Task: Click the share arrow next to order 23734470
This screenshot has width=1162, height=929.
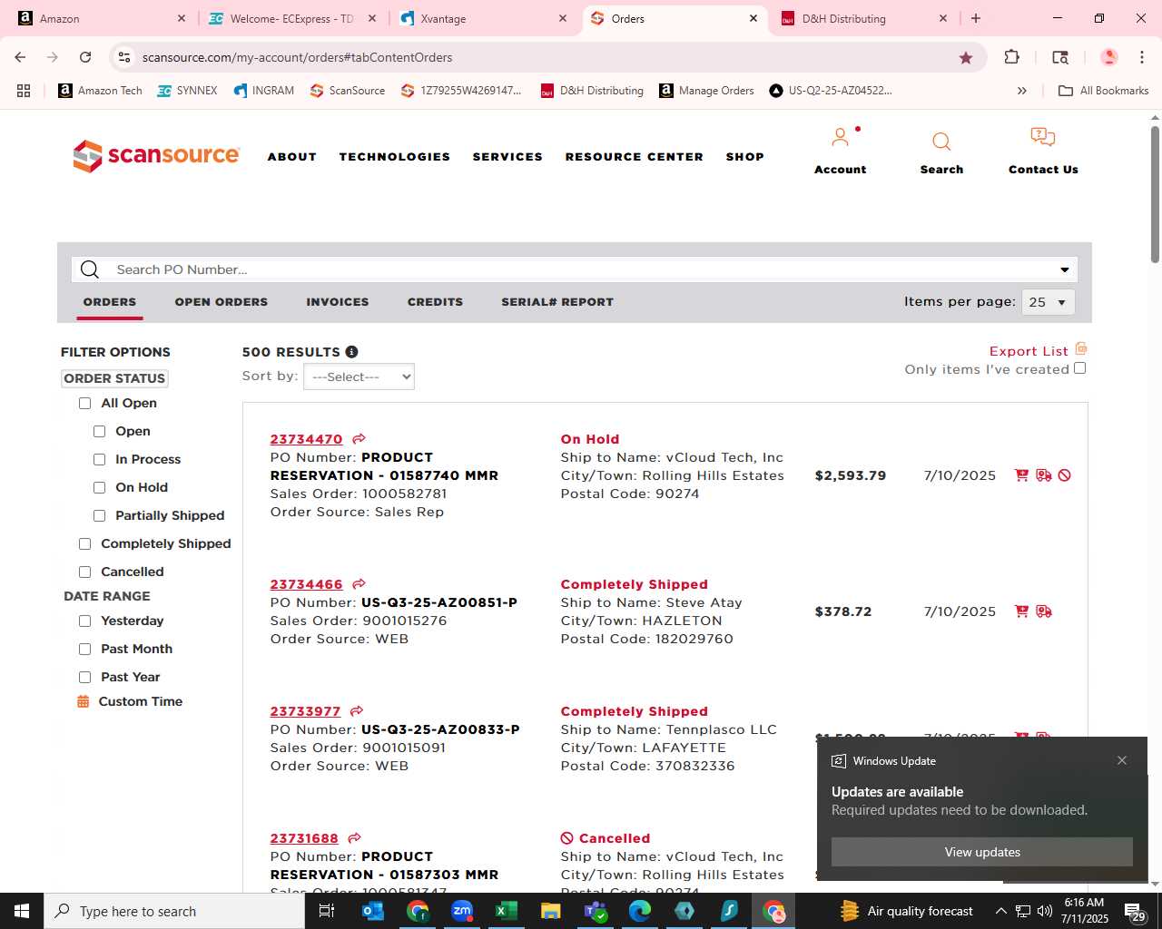Action: pos(359,439)
